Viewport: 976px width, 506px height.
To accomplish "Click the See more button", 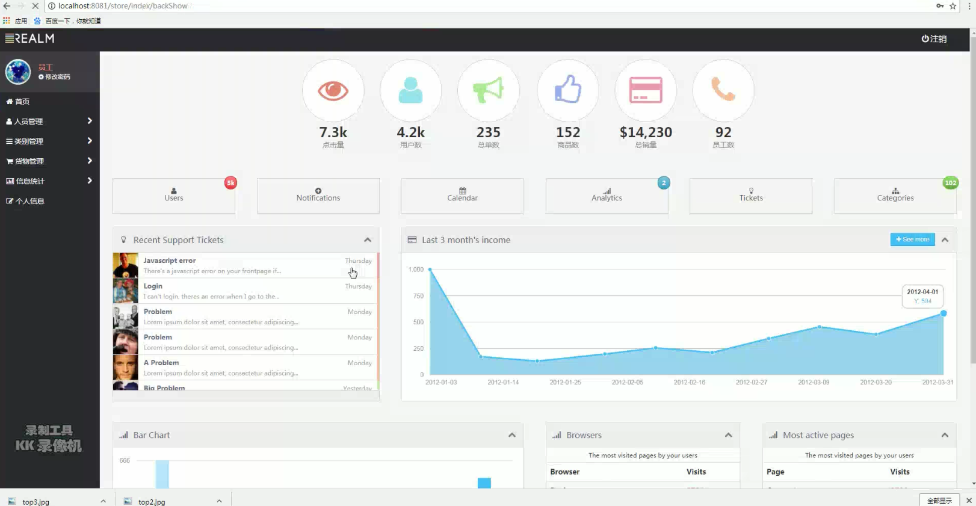I will [913, 239].
